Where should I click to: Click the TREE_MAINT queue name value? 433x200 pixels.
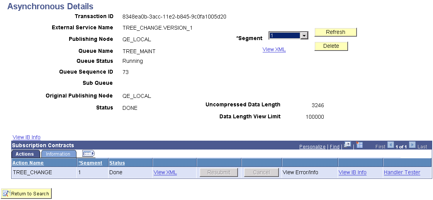139,51
